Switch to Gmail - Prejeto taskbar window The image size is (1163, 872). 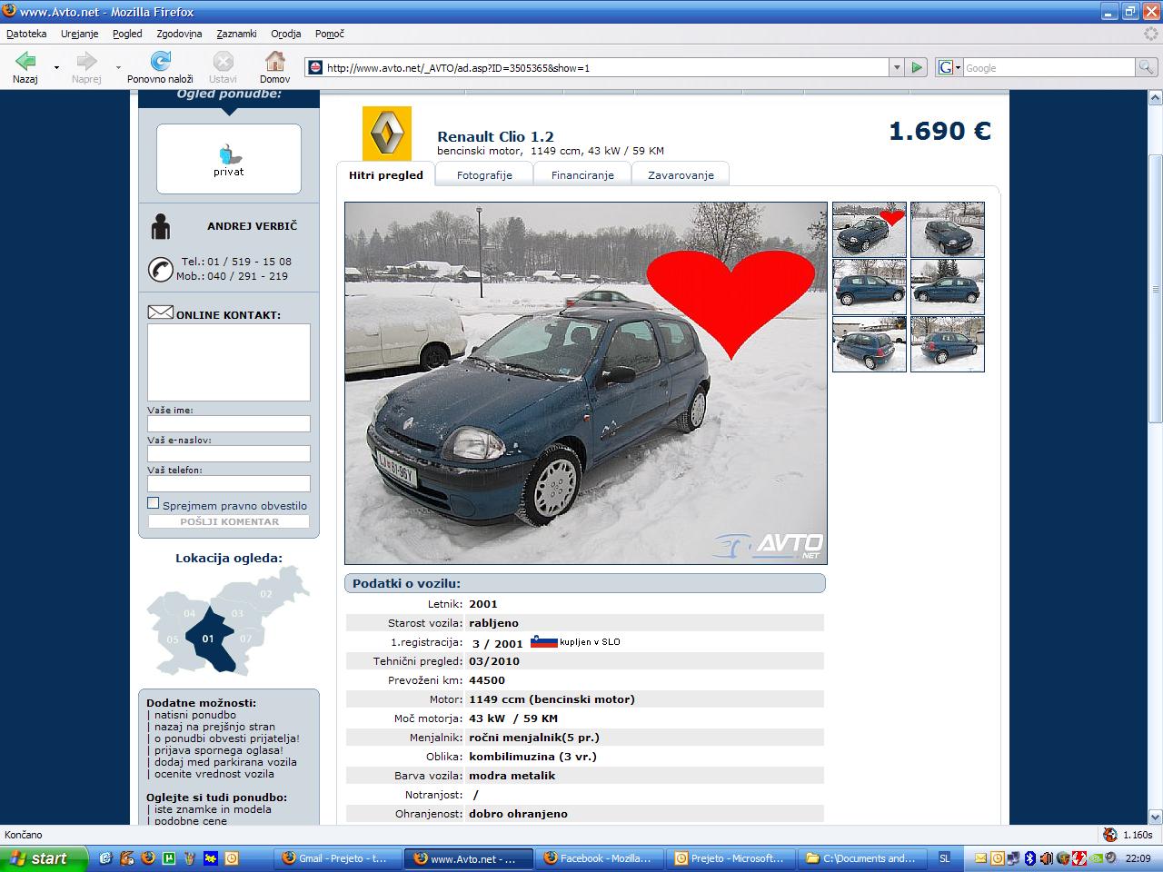(338, 857)
